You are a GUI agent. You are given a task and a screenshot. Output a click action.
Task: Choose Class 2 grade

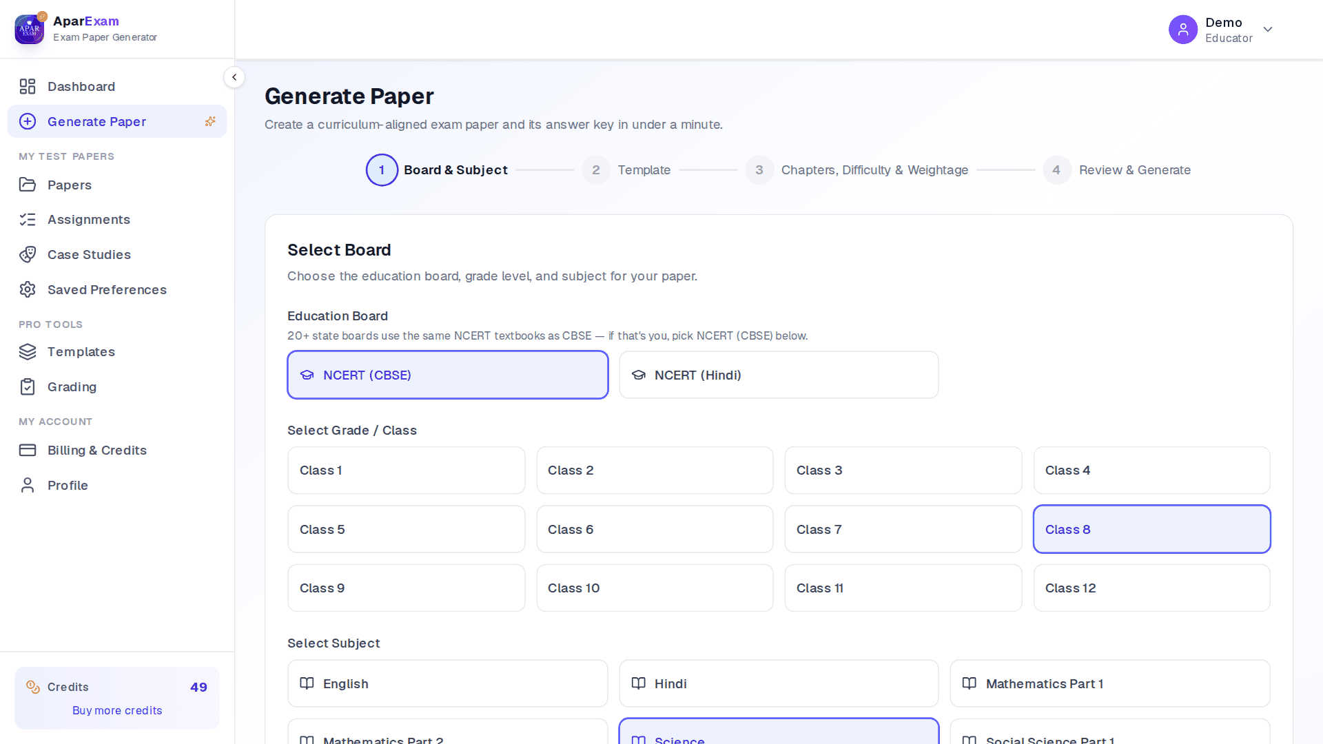pyautogui.click(x=655, y=471)
